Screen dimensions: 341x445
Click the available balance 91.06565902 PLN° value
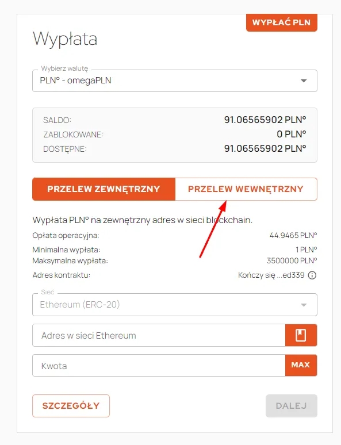click(x=265, y=148)
